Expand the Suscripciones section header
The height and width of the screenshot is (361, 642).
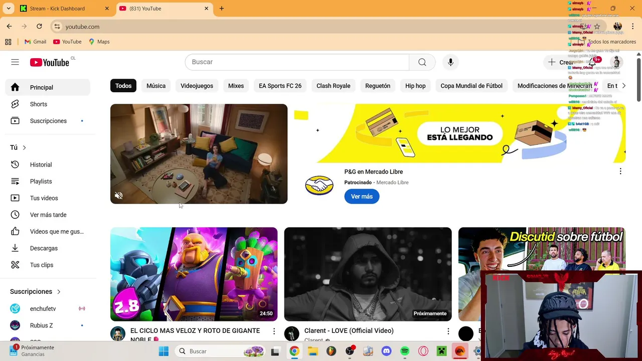click(35, 291)
